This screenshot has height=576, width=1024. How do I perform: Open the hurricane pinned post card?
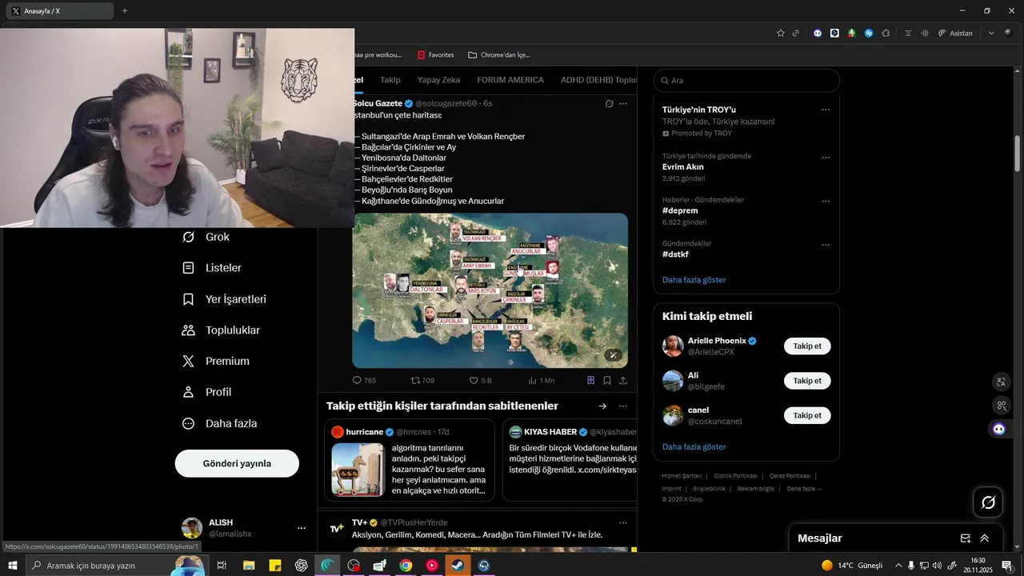(x=410, y=460)
